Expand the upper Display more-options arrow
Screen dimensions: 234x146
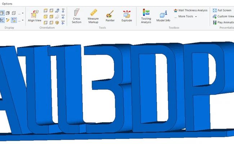[x=22, y=13]
